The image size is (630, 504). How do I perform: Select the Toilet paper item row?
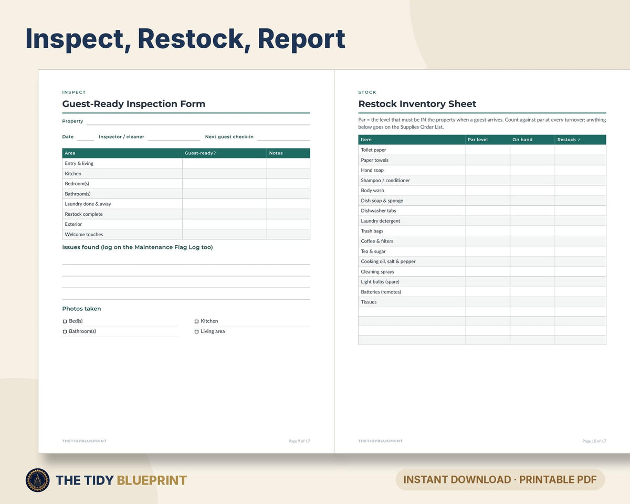482,150
